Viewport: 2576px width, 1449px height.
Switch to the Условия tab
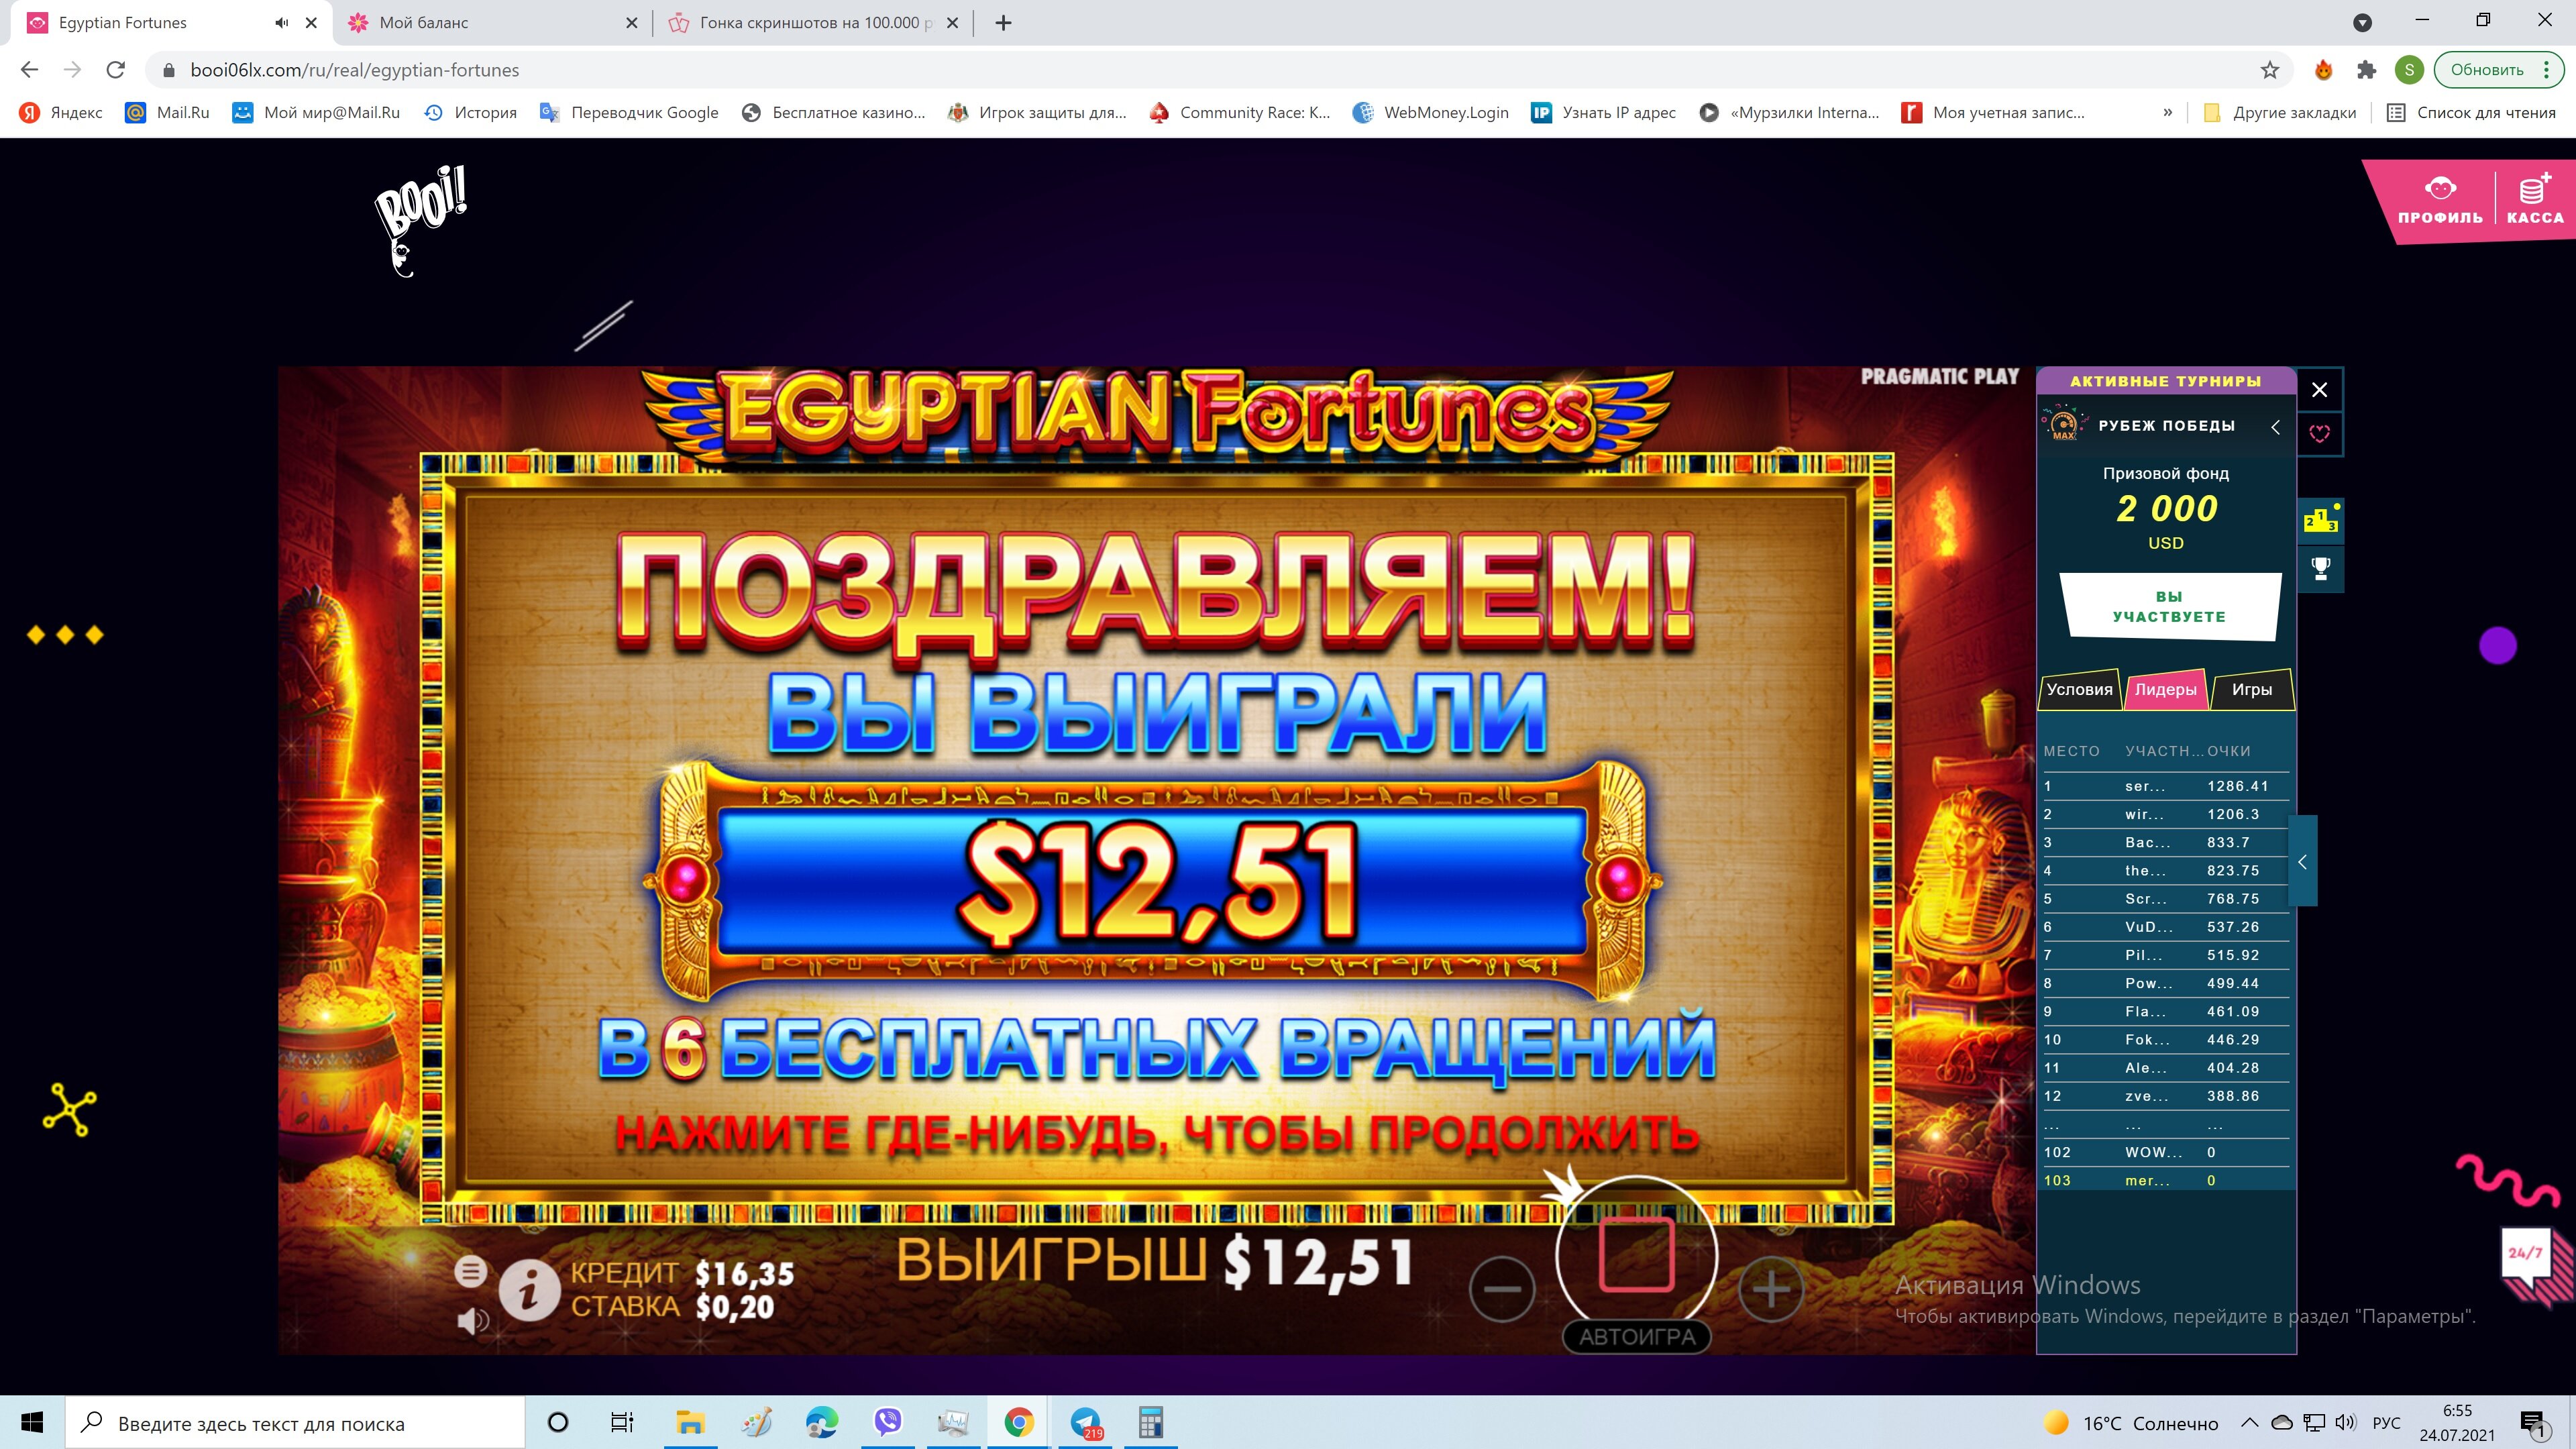tap(2080, 689)
